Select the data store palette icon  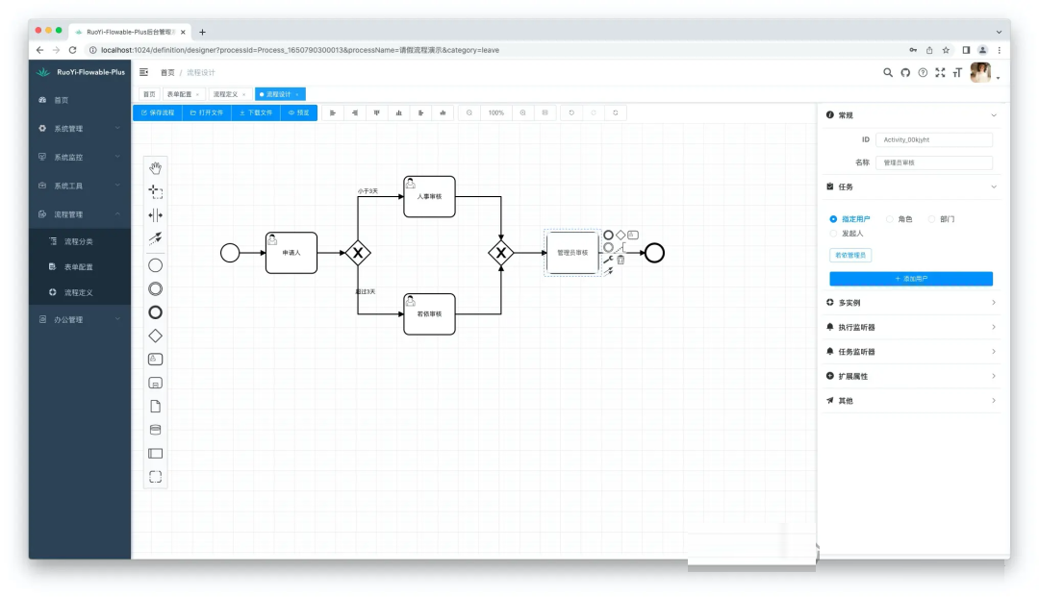point(155,430)
